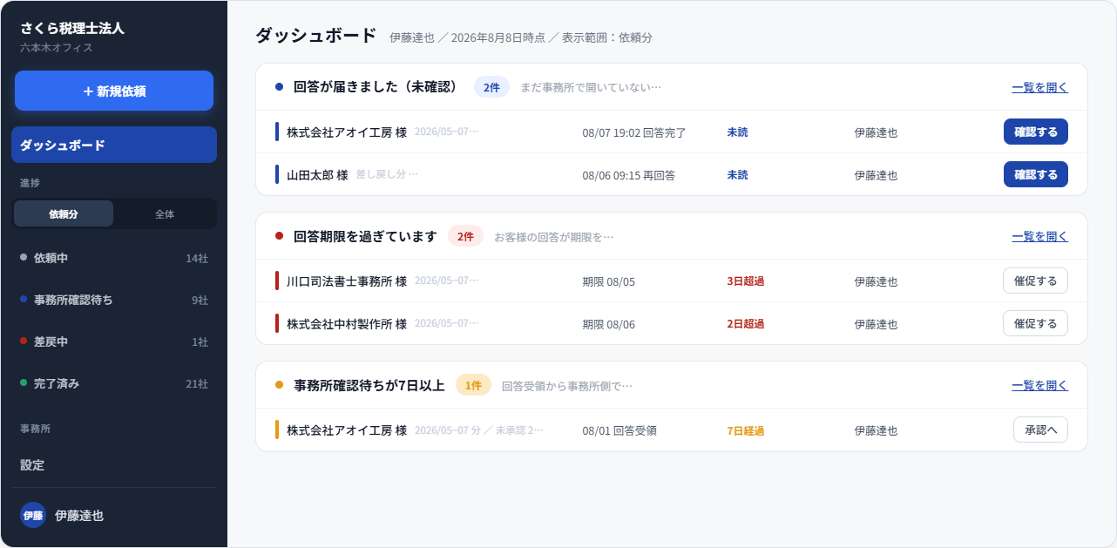Viewport: 1117px width, 548px height.
Task: Open 設定 in the sidebar
Action: (x=114, y=465)
